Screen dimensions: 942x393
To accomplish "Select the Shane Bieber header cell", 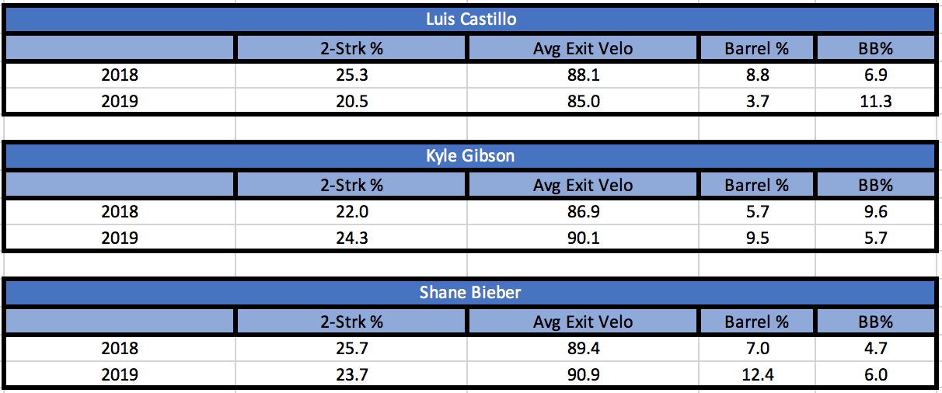I will (470, 292).
